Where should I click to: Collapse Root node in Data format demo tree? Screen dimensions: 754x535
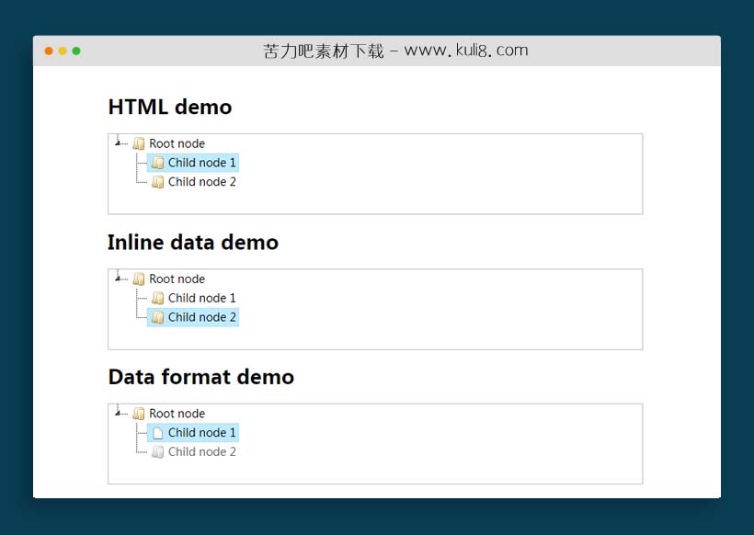coord(118,414)
